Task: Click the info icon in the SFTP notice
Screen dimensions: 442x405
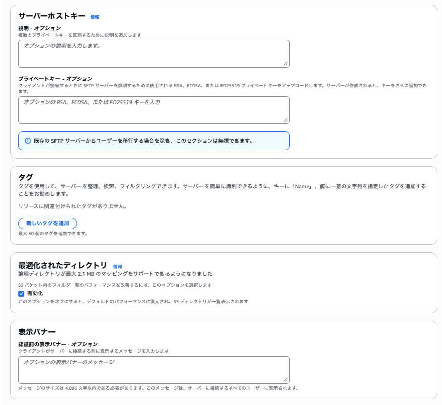Action: pyautogui.click(x=28, y=141)
